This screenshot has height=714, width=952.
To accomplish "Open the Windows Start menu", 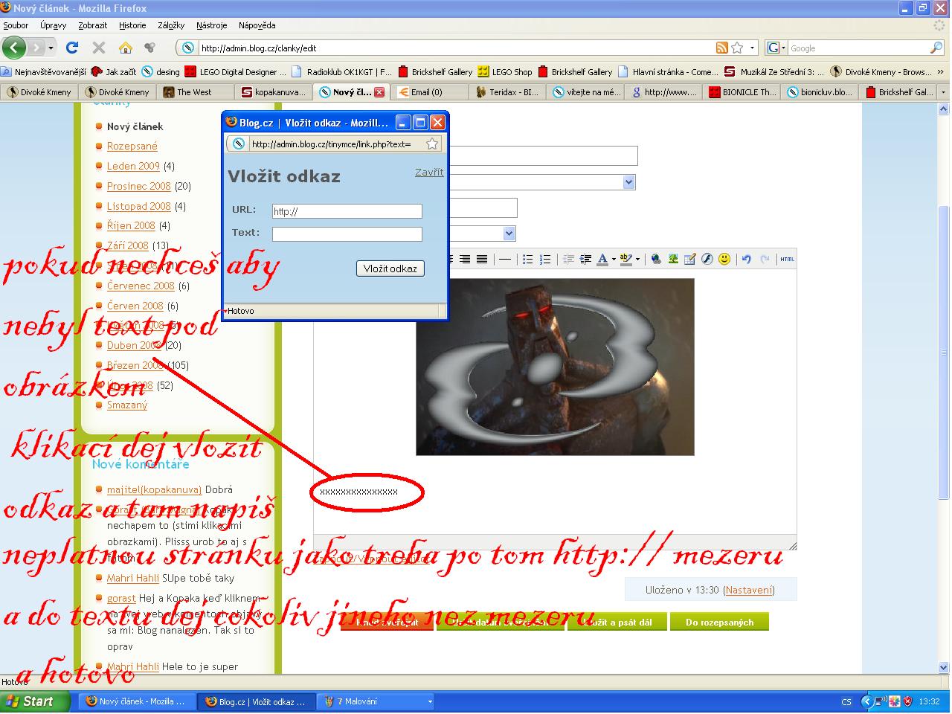I will point(35,701).
